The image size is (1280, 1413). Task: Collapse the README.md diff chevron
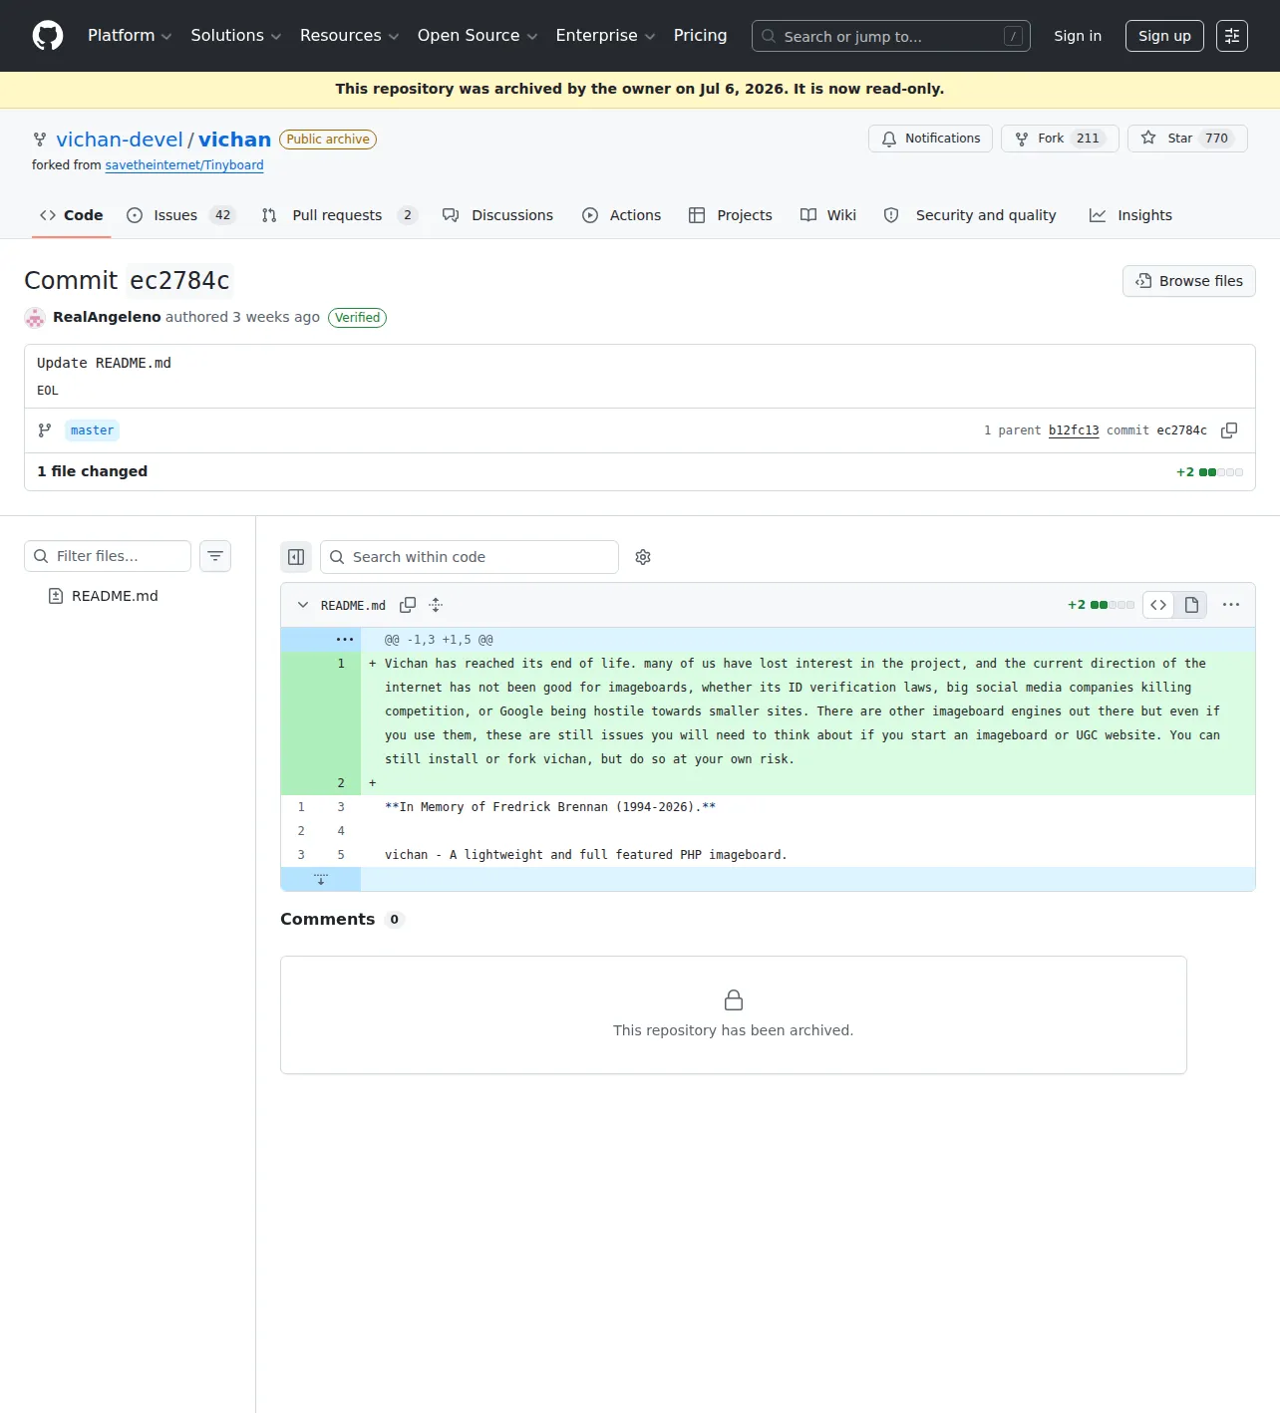tap(303, 605)
